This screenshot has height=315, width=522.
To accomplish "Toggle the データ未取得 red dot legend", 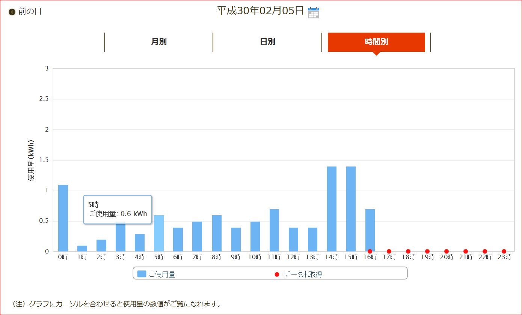I will (277, 274).
